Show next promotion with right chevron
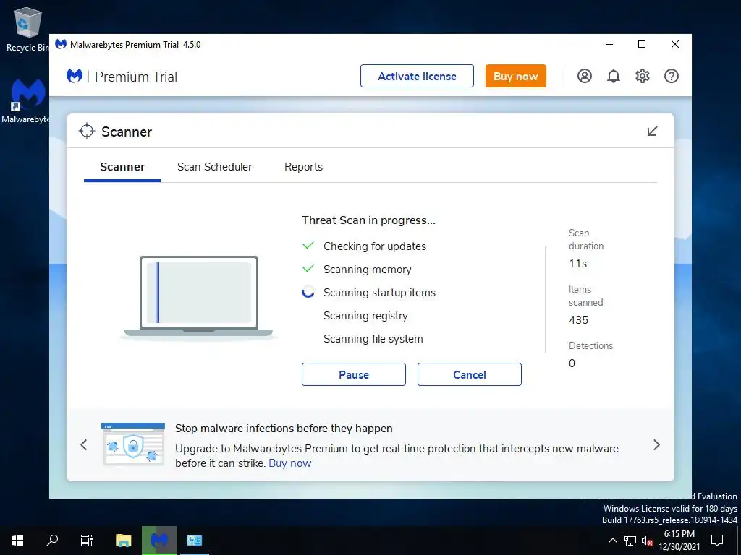This screenshot has width=741, height=555. [x=656, y=444]
